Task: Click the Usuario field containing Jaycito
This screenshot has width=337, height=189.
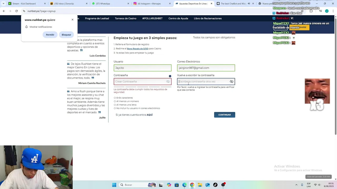Action: (142, 68)
